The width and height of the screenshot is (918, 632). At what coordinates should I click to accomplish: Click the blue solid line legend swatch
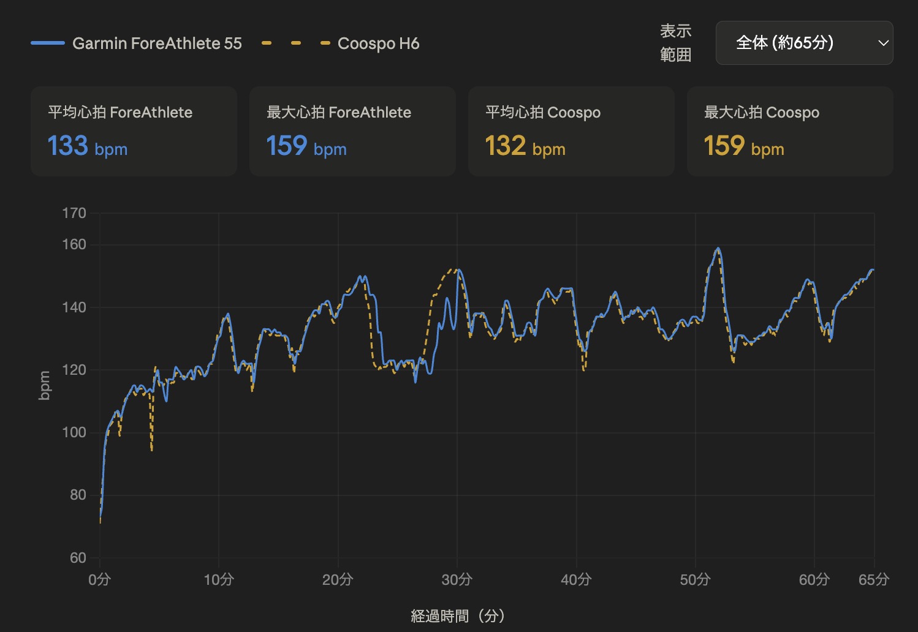pyautogui.click(x=48, y=43)
